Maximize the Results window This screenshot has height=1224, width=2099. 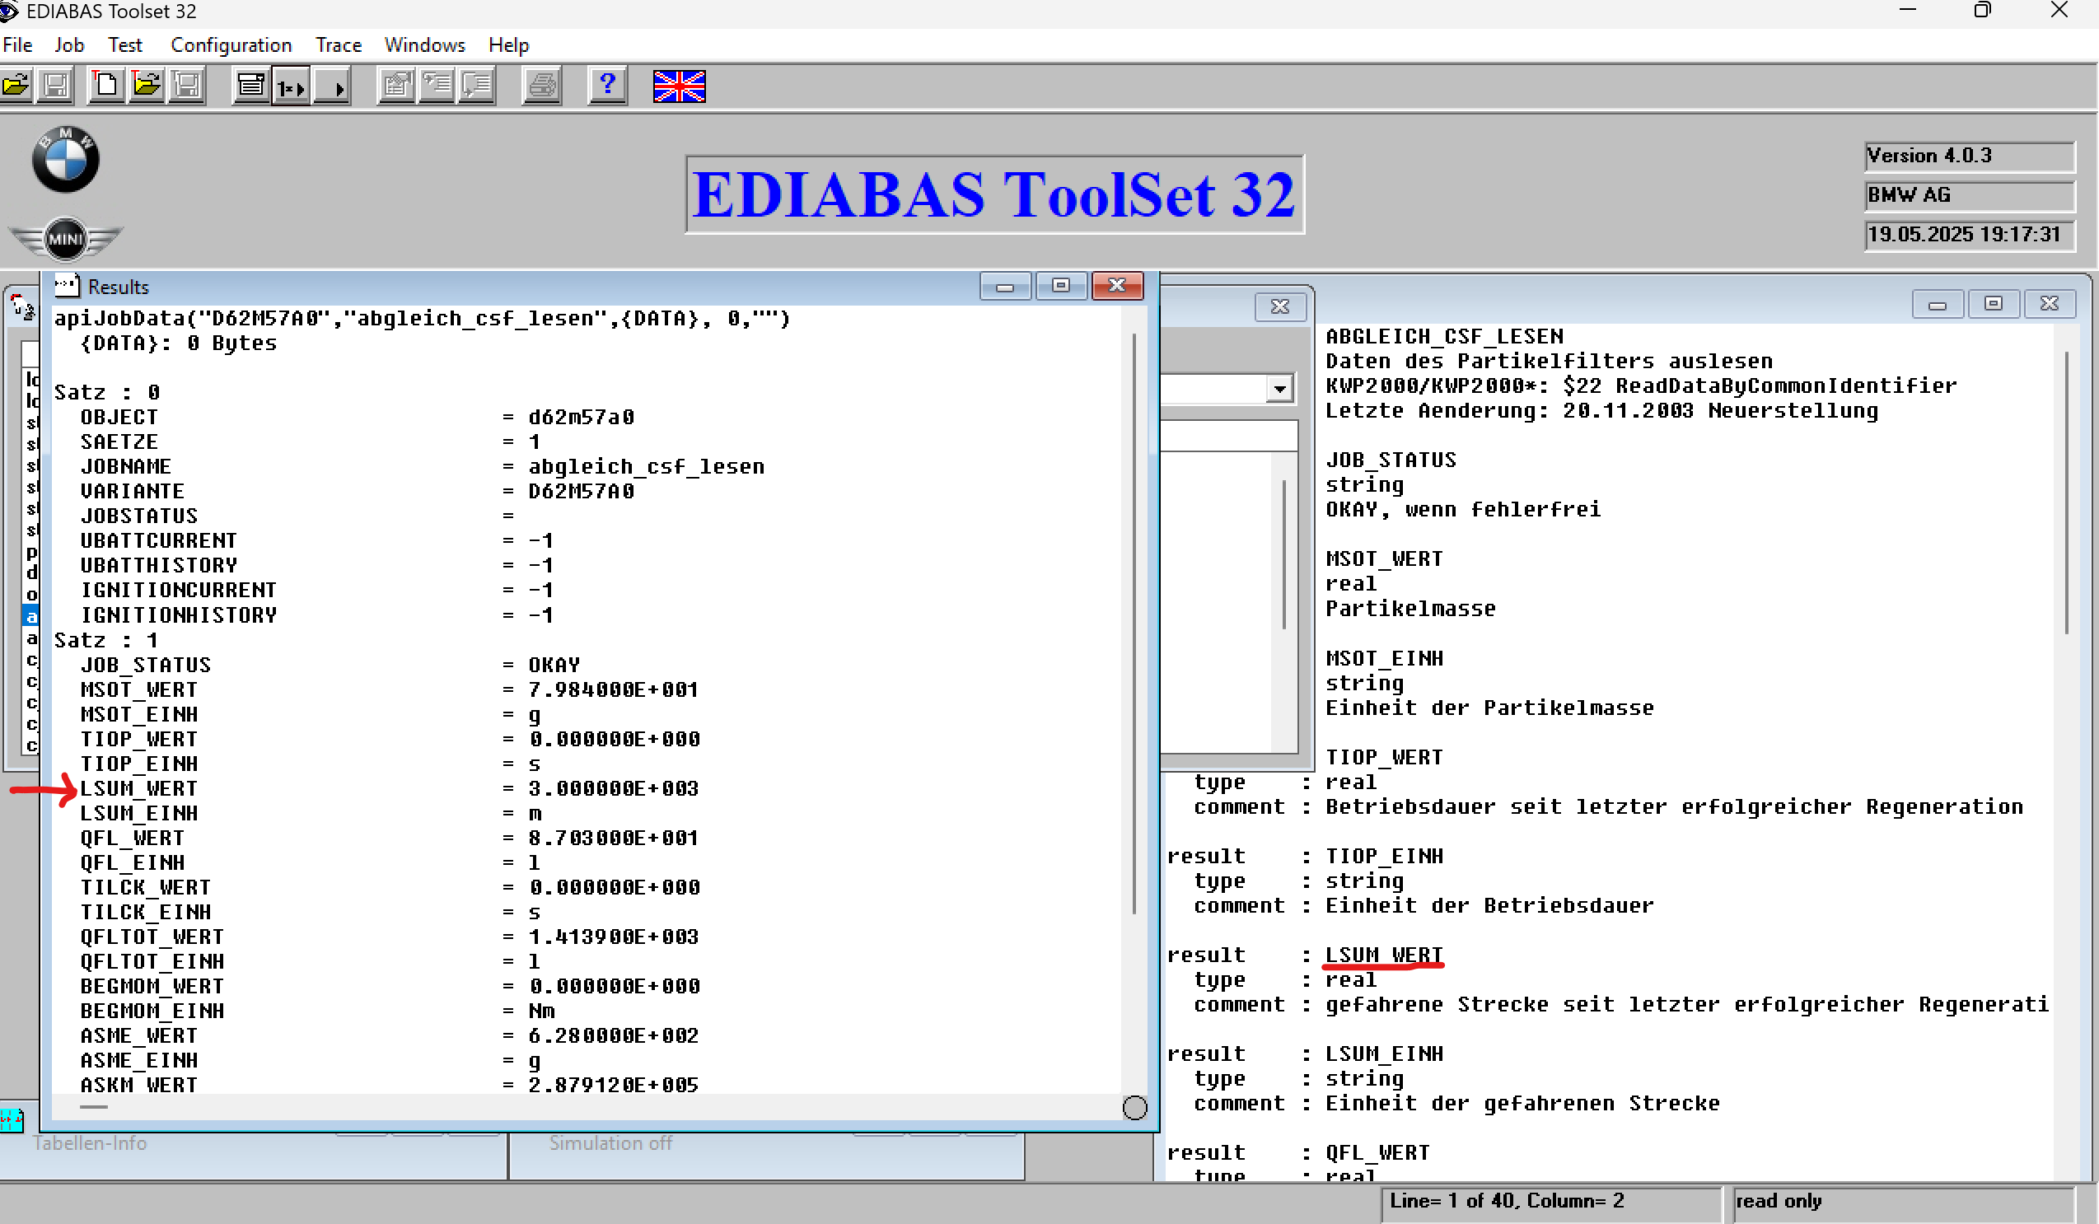pos(1061,286)
